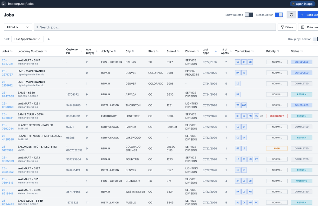The image size is (318, 206).
Task: Click into the Search jobs field
Action: tap(155, 27)
